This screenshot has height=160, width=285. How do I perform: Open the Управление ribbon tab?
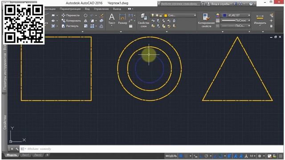[101, 9]
